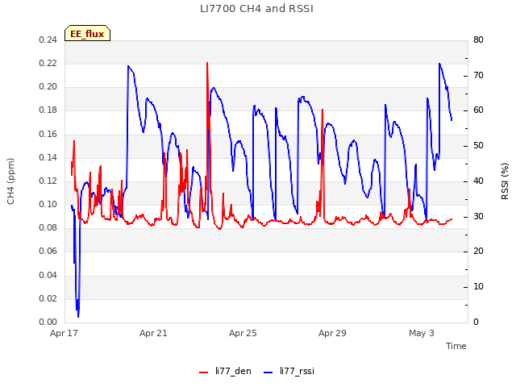Click the red li77_den legend line swatch
516x387 pixels.
(204, 372)
